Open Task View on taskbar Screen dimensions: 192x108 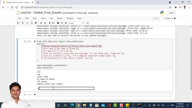[65, 105]
